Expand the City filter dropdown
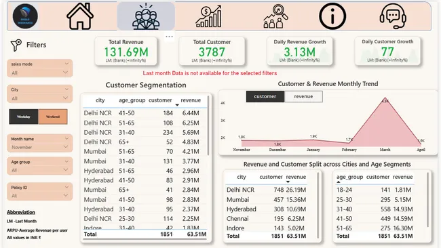The width and height of the screenshot is (441, 248). (39, 98)
